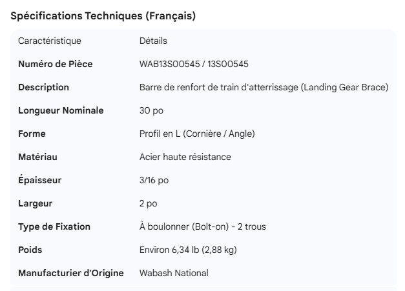The image size is (405, 291).
Task: Click part number WAB13S00545 / 13S00545
Action: (x=194, y=64)
